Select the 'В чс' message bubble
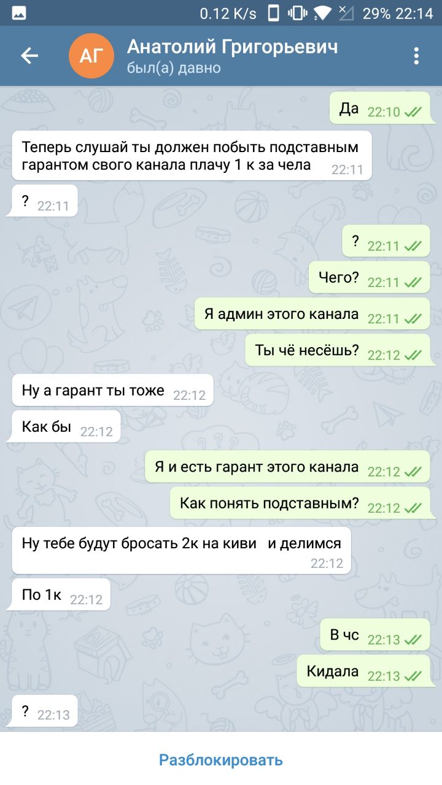The width and height of the screenshot is (442, 785). click(375, 635)
